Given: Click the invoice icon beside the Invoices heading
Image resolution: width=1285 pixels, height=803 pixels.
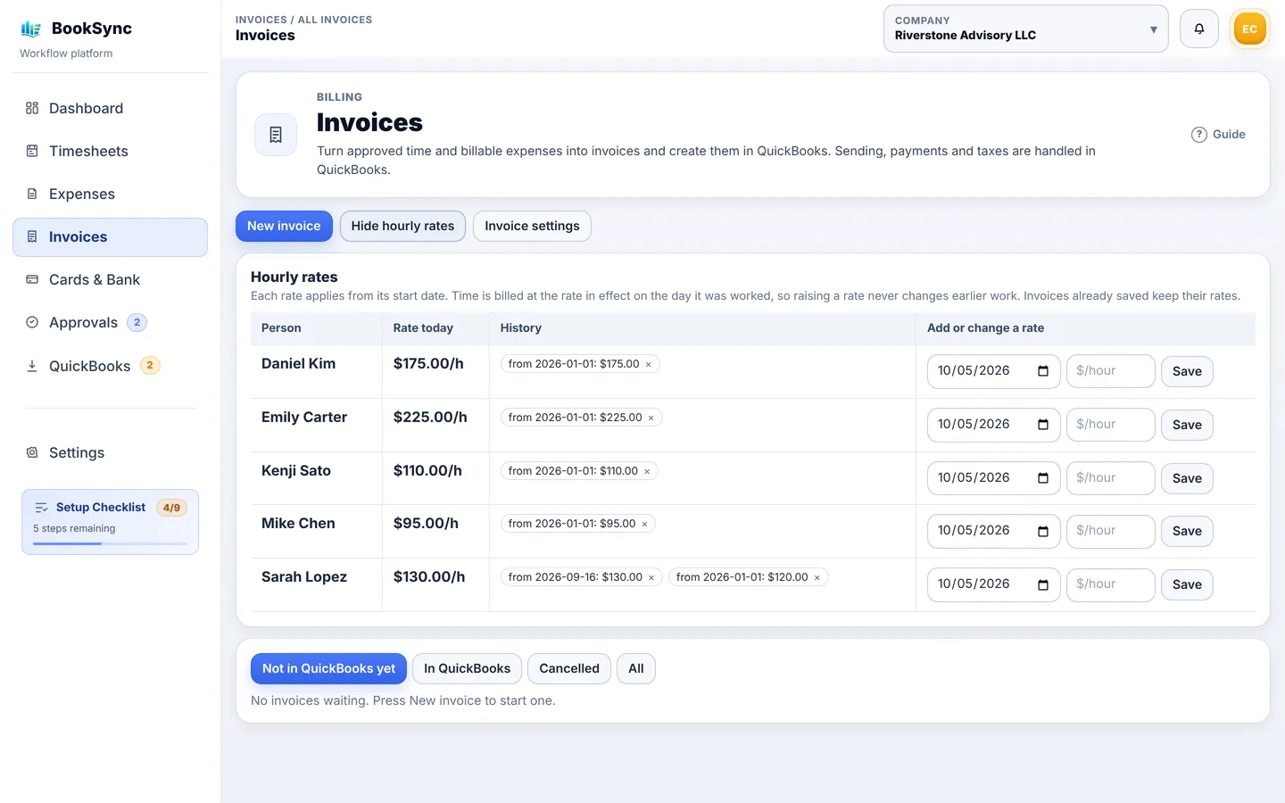Looking at the screenshot, I should (x=276, y=135).
